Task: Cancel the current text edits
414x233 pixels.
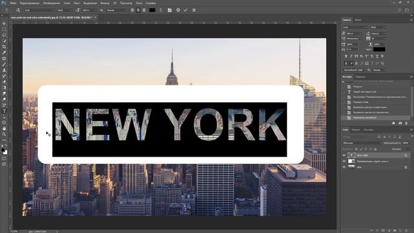Action: [179, 10]
